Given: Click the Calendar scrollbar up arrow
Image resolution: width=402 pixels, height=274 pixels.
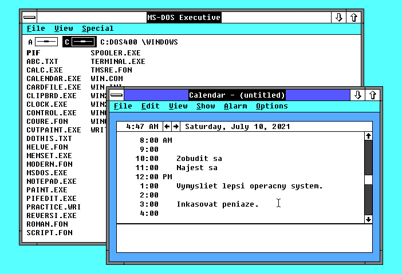Looking at the screenshot, I should pyautogui.click(x=368, y=136).
